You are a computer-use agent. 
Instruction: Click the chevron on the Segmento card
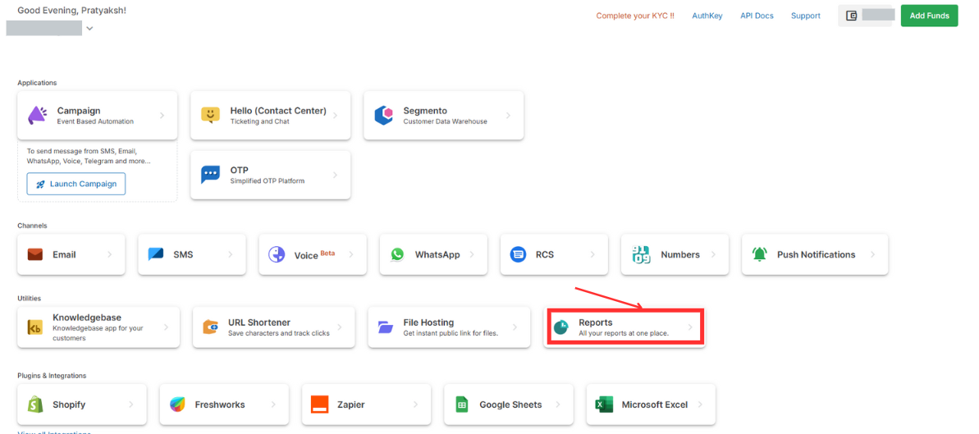coord(508,116)
